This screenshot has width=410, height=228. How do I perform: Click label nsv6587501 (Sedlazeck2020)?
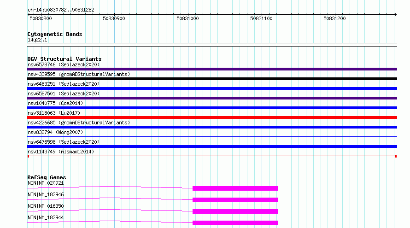[64, 94]
